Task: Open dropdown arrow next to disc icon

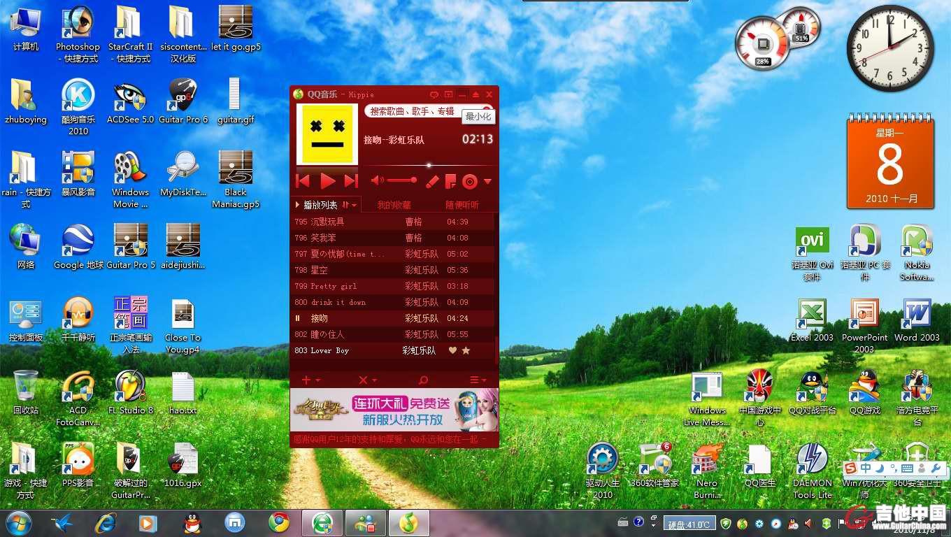Action: point(487,182)
